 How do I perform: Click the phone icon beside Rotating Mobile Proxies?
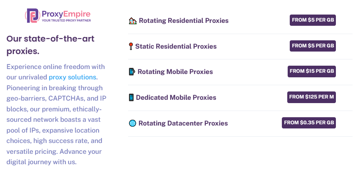[132, 71]
